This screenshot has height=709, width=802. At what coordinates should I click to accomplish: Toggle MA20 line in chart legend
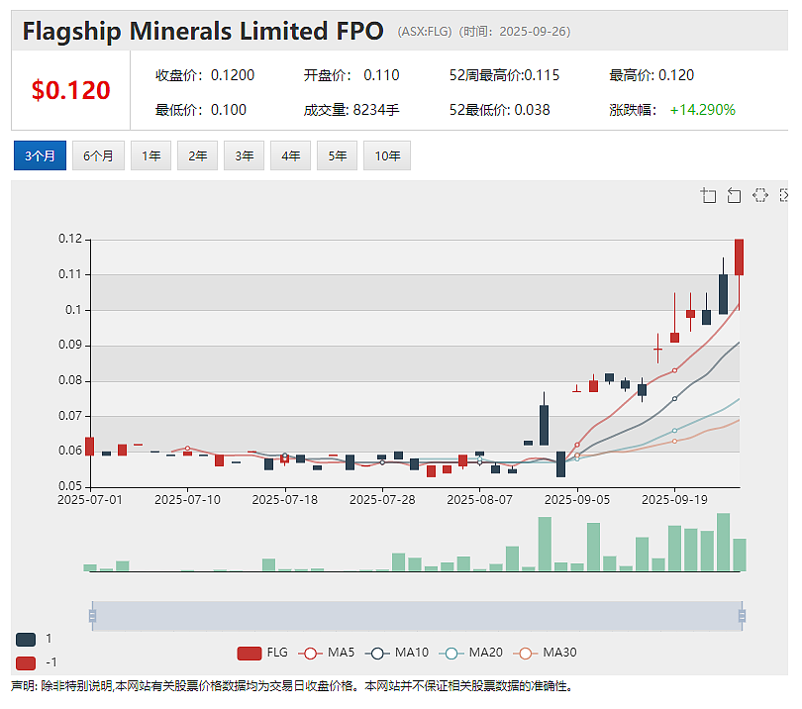[x=470, y=654]
